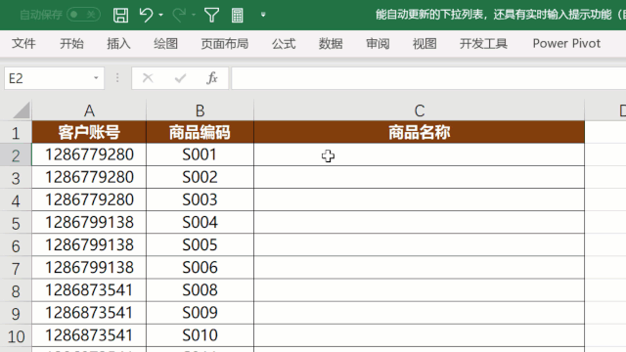Click into the formula bar input field
The image size is (626, 352).
[428, 78]
